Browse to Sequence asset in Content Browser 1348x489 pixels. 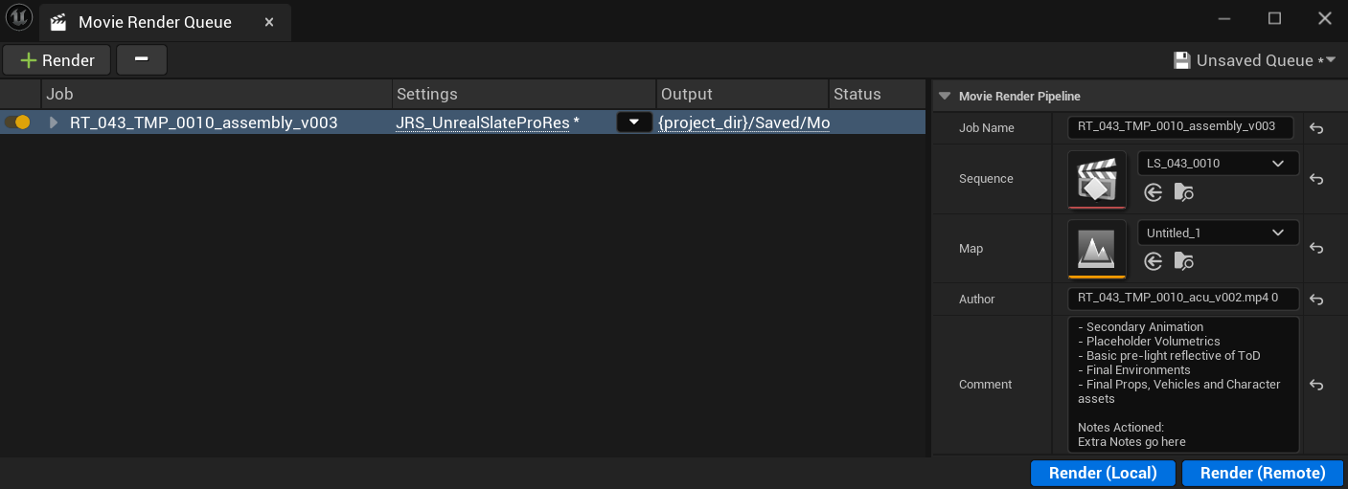1184,192
